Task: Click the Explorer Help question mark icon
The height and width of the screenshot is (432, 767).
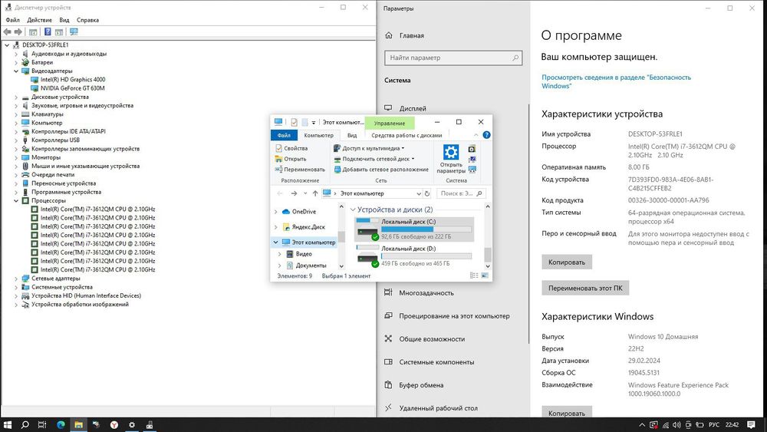Action: pyautogui.click(x=486, y=135)
